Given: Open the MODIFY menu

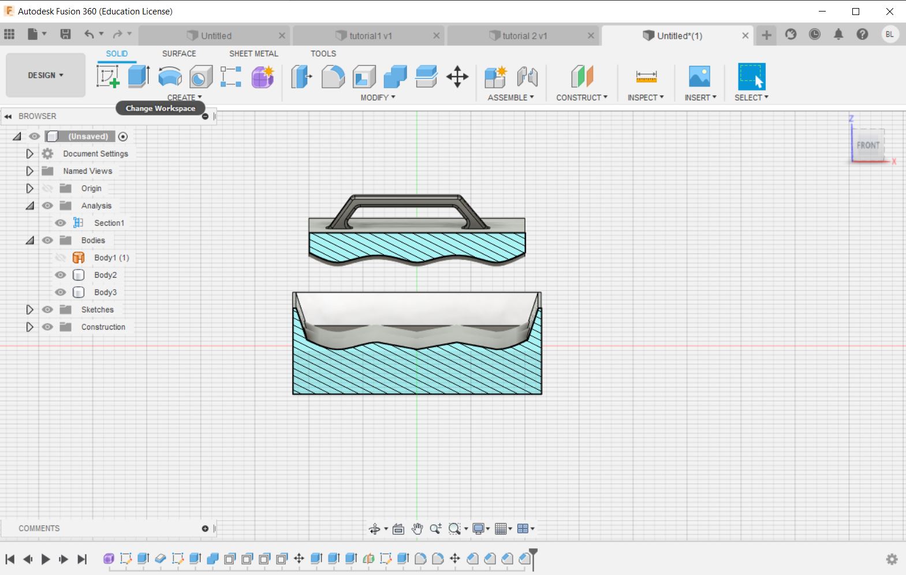Looking at the screenshot, I should point(378,98).
